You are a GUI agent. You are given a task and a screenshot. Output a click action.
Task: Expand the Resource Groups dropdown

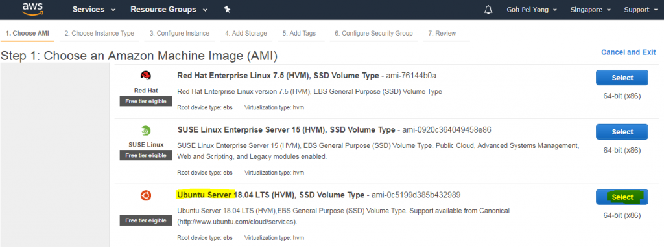pyautogui.click(x=169, y=9)
